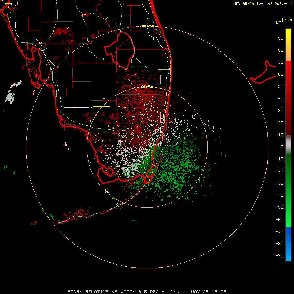
Task: Click the 70 value on velocity scale
Action: (x=281, y=62)
